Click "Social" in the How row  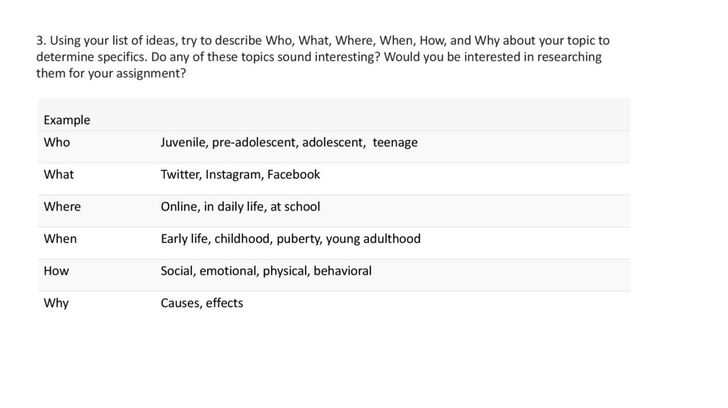178,271
